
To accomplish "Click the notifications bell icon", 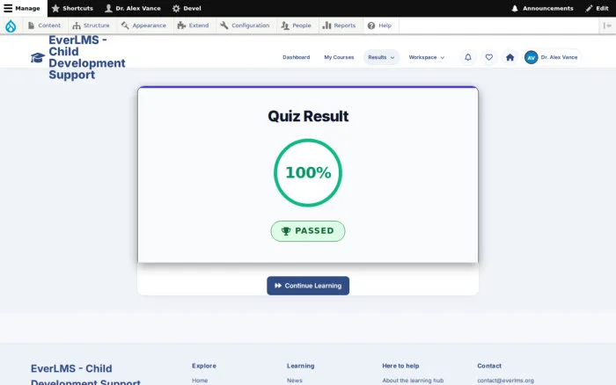I will click(x=468, y=57).
